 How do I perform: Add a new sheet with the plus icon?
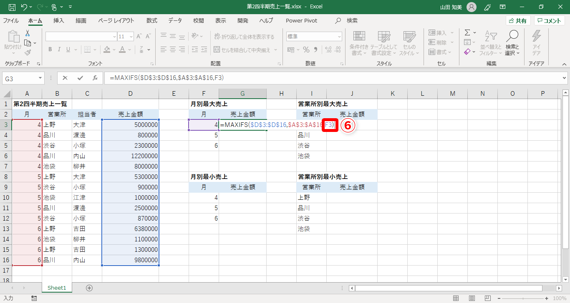89,288
